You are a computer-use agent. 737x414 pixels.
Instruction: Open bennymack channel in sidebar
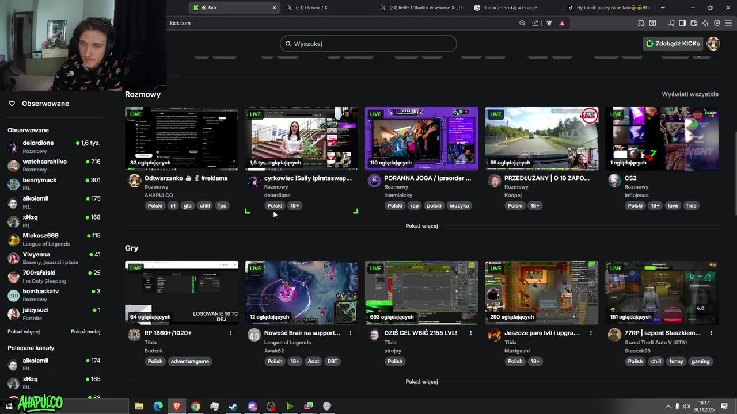54,183
